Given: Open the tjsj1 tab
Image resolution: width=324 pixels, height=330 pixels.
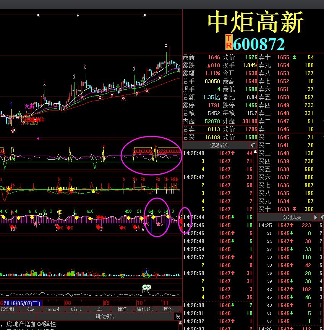Looking at the screenshot, I should click(x=76, y=309).
